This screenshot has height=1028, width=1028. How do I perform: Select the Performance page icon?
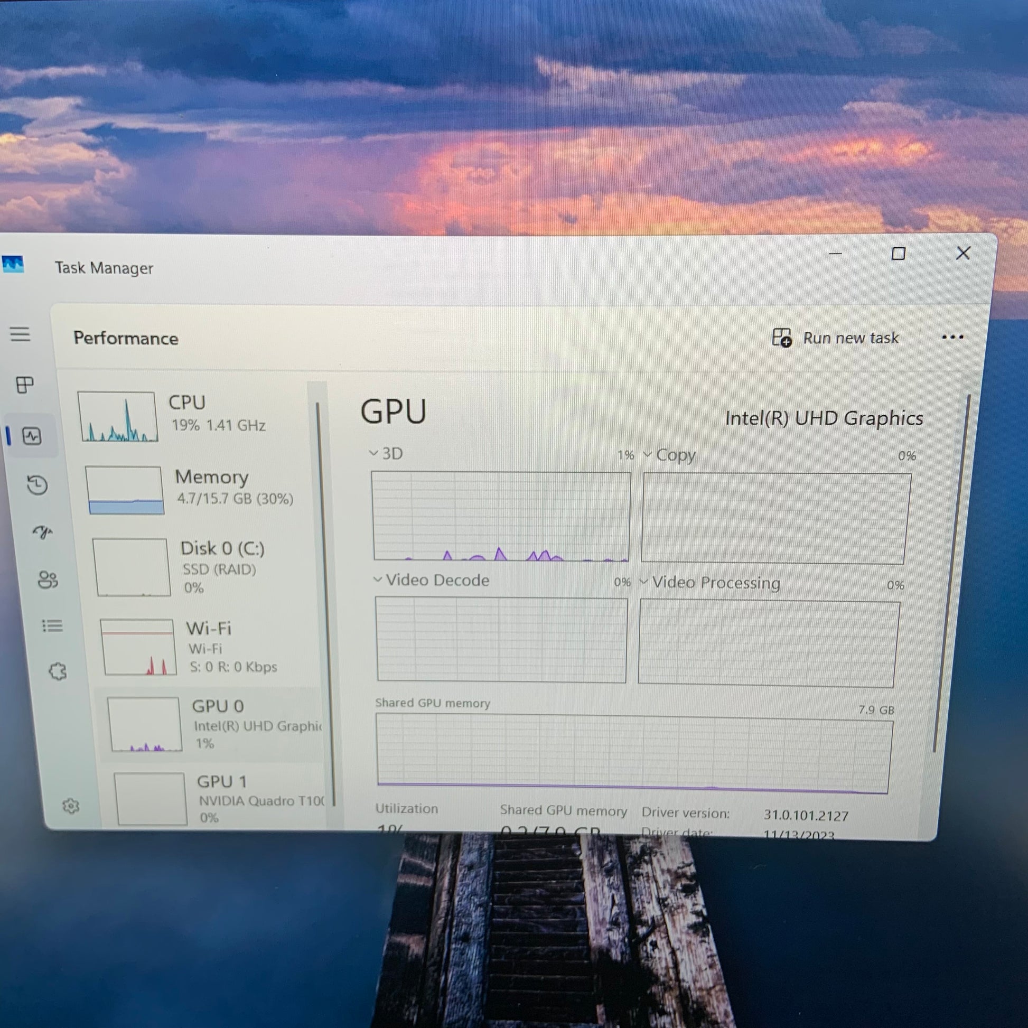pos(32,436)
